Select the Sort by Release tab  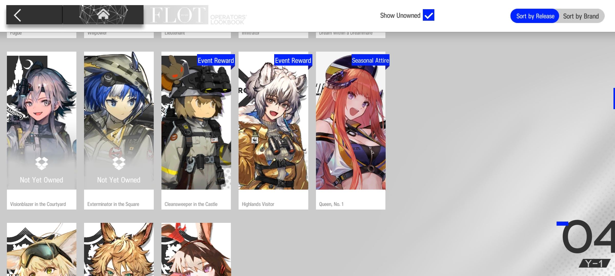point(535,16)
